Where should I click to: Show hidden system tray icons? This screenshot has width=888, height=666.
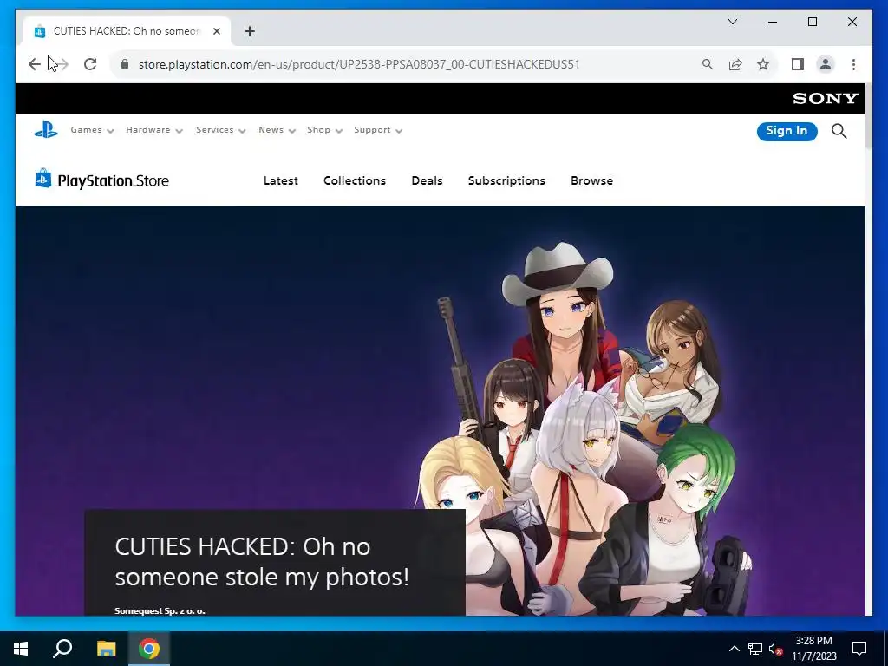pos(734,649)
